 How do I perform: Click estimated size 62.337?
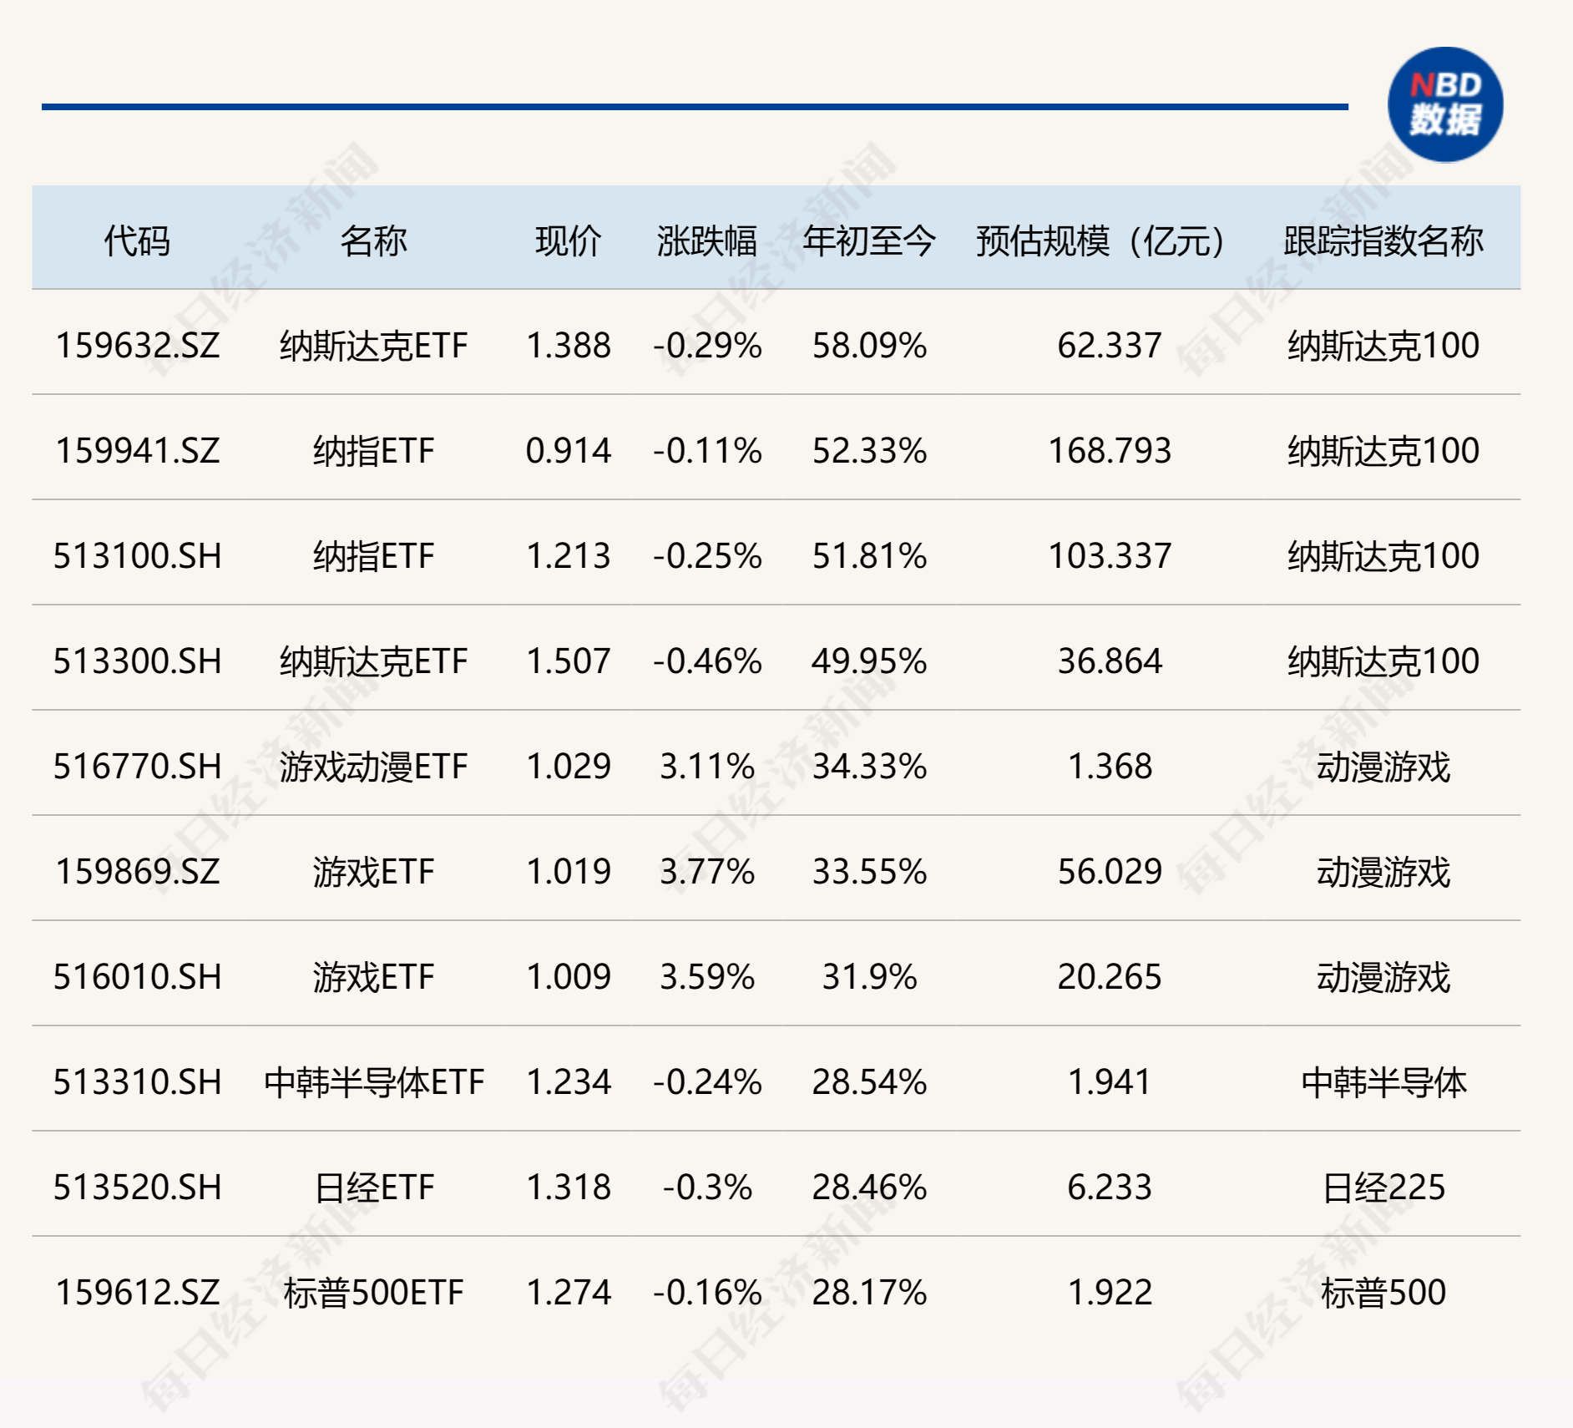(1110, 346)
